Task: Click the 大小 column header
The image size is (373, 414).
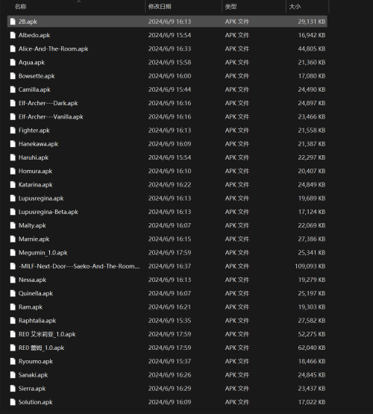Action: point(295,7)
